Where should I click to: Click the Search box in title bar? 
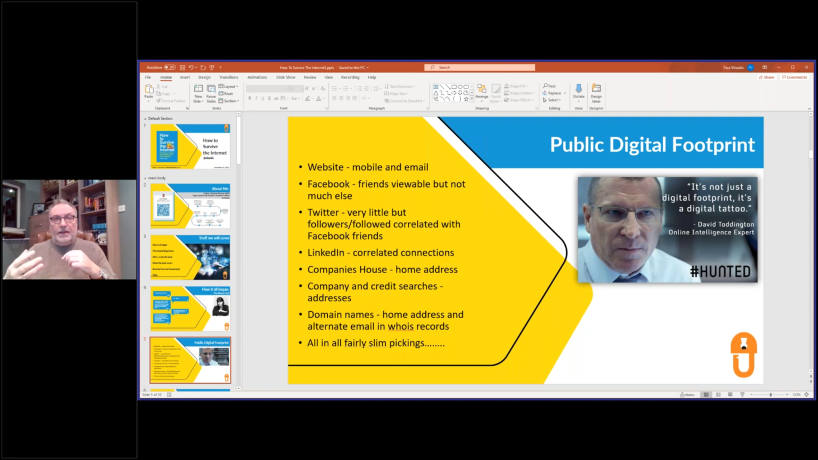pos(480,68)
